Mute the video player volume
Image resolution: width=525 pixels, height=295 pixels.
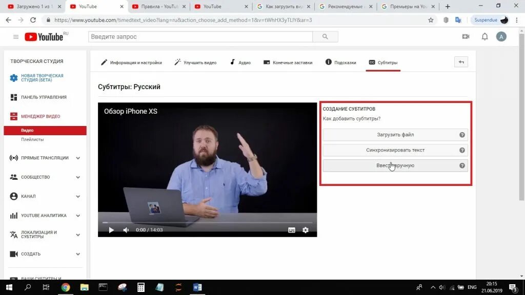click(126, 230)
